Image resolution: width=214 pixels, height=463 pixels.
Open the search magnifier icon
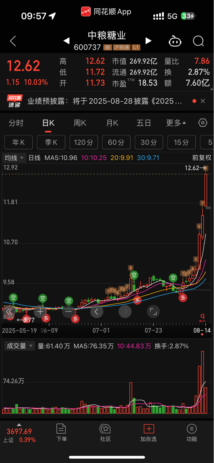pos(198,41)
